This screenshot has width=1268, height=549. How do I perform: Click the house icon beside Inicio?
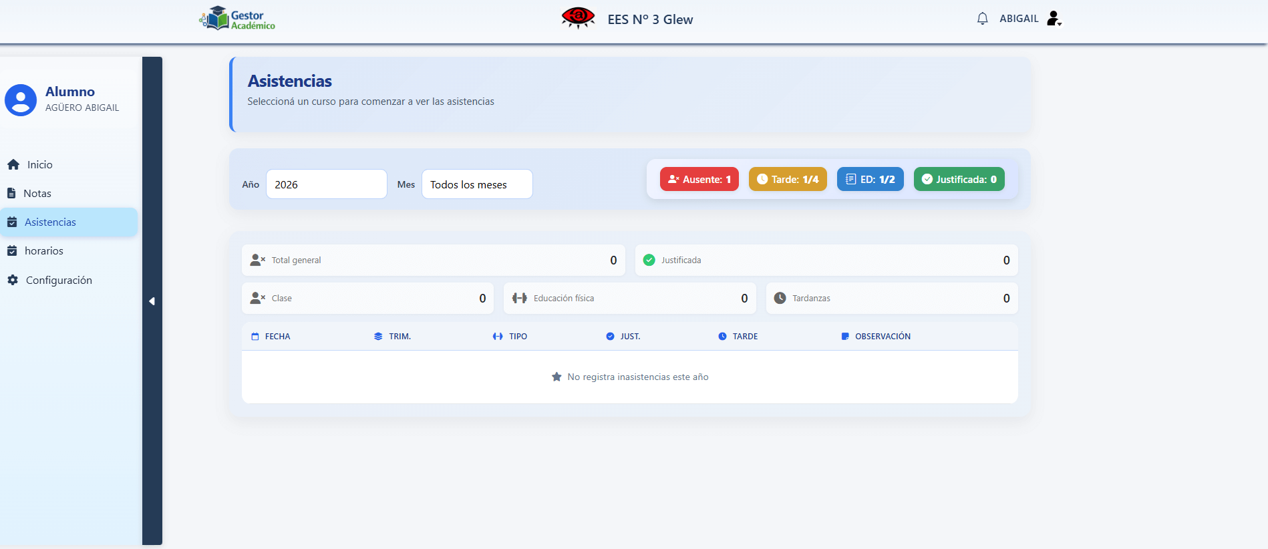13,164
